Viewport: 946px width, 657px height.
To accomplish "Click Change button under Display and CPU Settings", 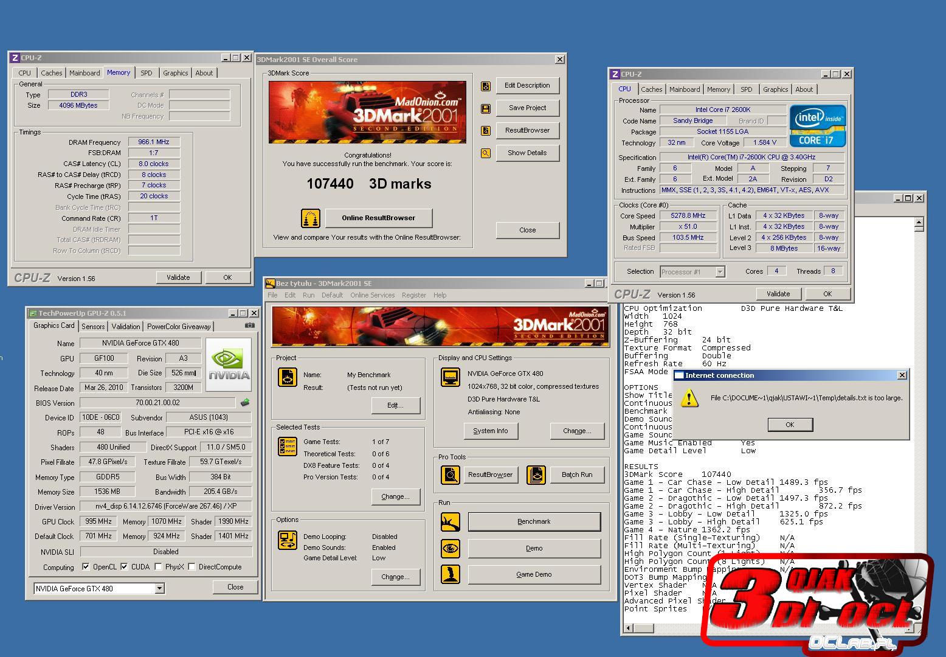I will click(x=577, y=431).
